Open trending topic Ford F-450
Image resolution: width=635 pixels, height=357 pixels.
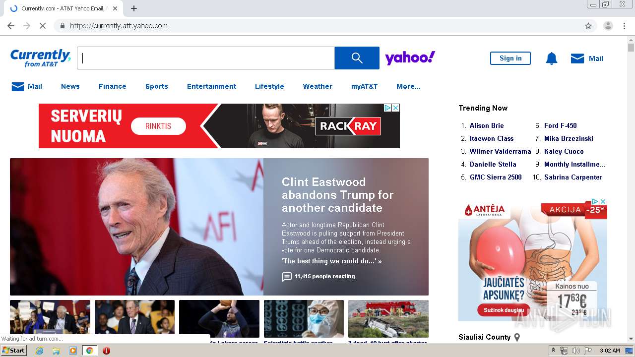(x=561, y=125)
